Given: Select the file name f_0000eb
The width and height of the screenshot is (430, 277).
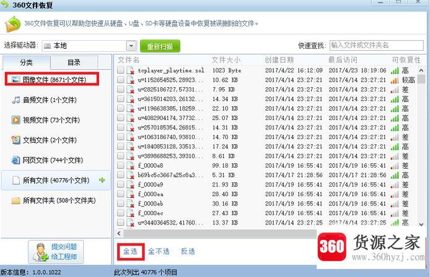Looking at the screenshot, I should [151, 203].
